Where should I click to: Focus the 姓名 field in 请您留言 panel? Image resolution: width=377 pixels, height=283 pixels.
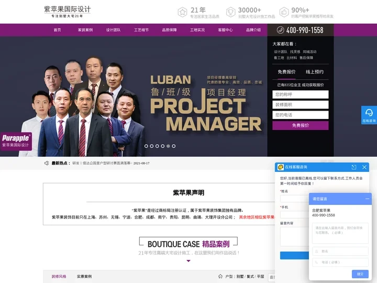point(340,251)
